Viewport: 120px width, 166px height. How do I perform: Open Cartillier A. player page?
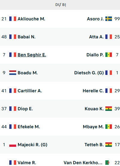30,91
